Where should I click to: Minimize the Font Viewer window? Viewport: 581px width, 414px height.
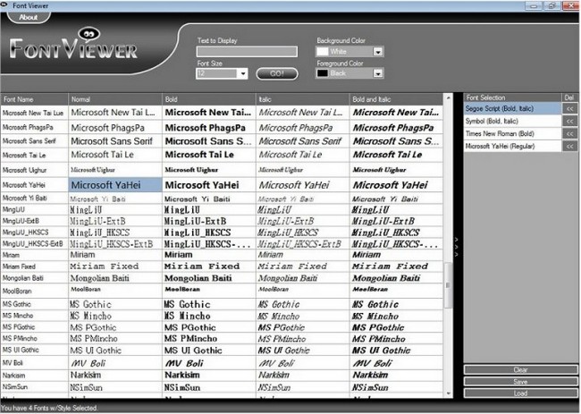point(534,5)
